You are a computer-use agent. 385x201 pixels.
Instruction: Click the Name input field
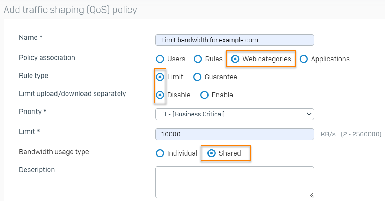(x=234, y=40)
